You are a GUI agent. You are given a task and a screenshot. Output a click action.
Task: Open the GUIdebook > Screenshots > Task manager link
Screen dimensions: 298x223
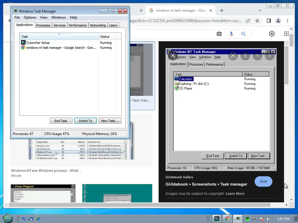(x=206, y=184)
